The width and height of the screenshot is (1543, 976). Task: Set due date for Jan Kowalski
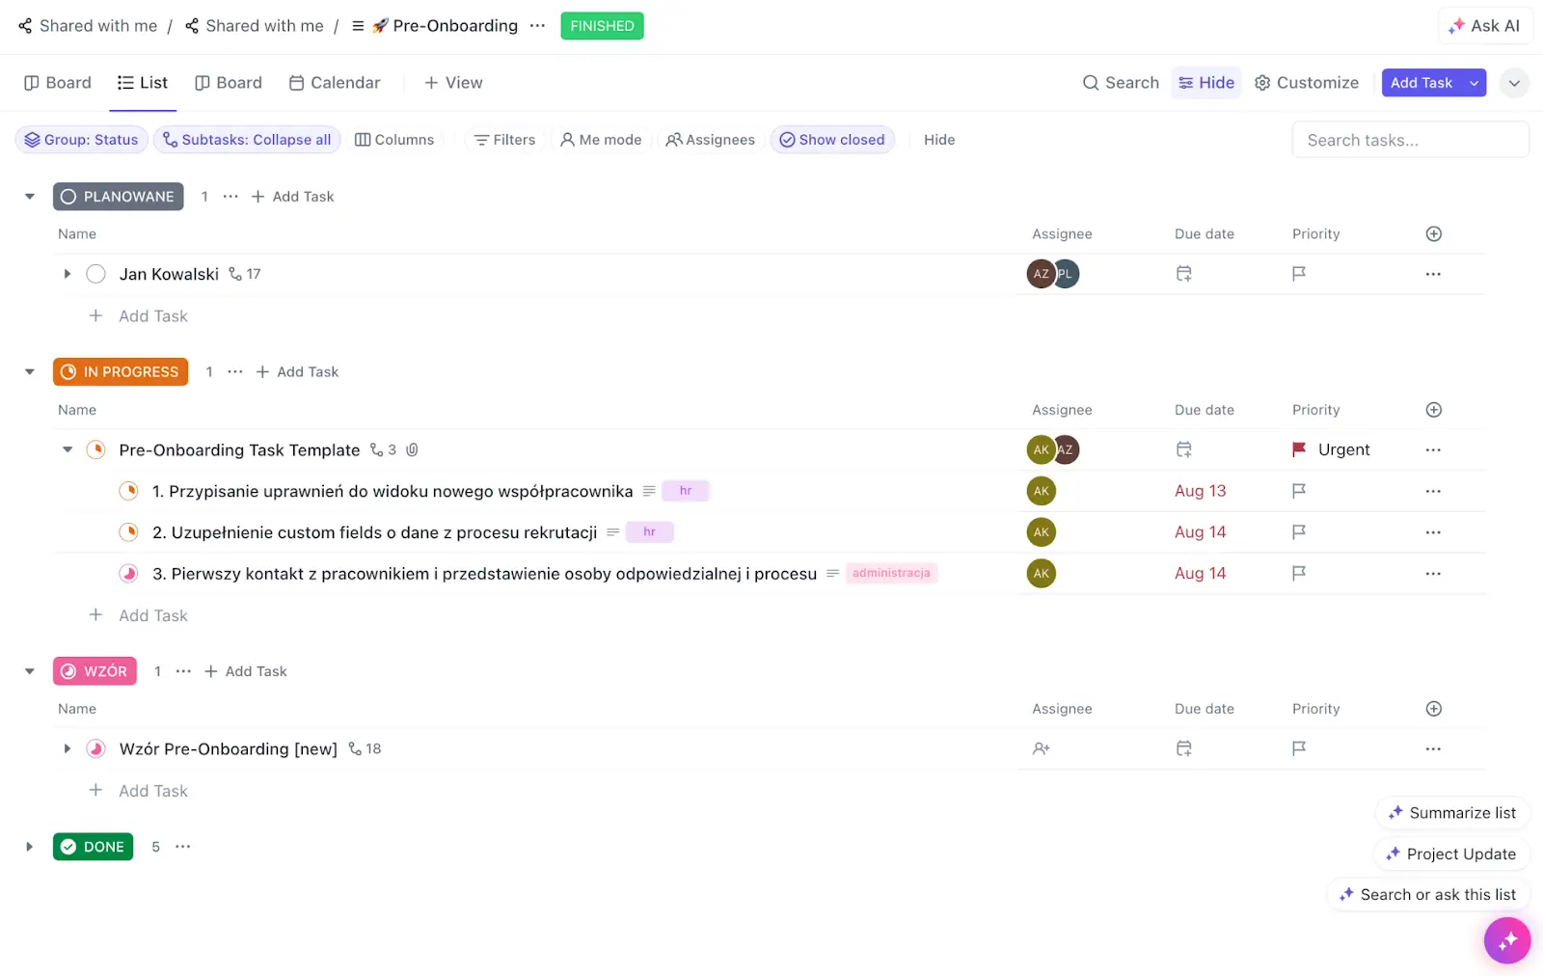(x=1184, y=274)
